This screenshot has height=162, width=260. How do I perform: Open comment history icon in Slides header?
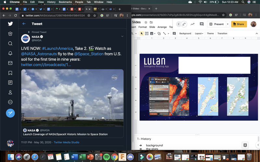coord(201,24)
